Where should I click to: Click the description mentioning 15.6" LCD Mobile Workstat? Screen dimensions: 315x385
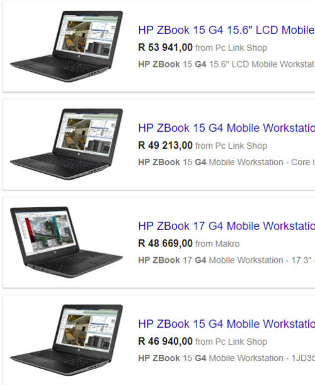pos(226,64)
